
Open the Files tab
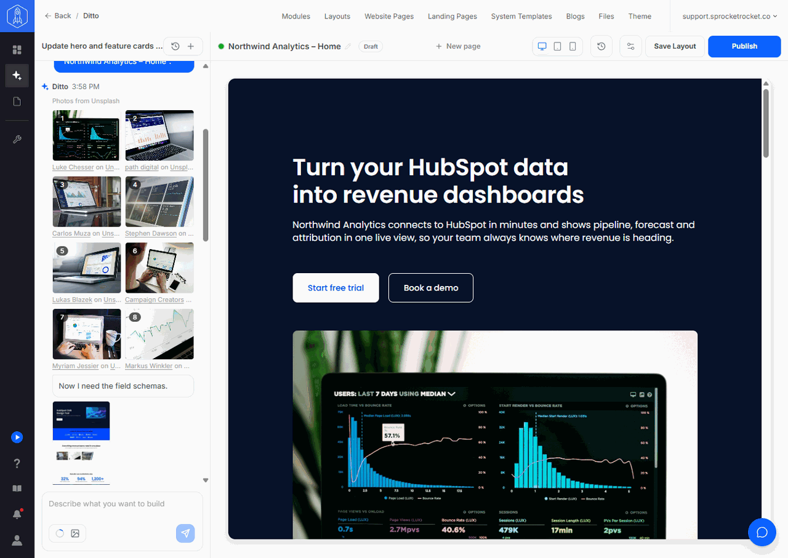click(x=606, y=16)
